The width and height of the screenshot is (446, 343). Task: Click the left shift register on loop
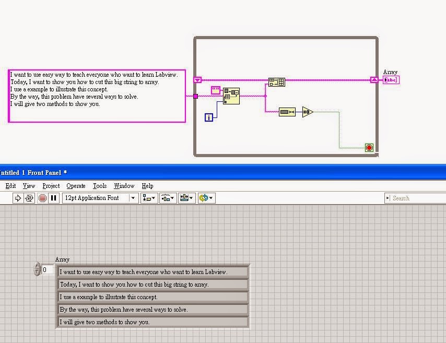click(197, 80)
